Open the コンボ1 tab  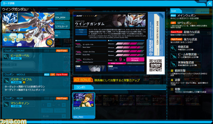point(83,87)
